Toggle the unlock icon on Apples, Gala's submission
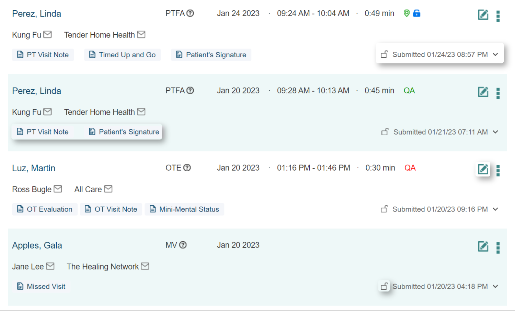The image size is (515, 311). point(384,286)
